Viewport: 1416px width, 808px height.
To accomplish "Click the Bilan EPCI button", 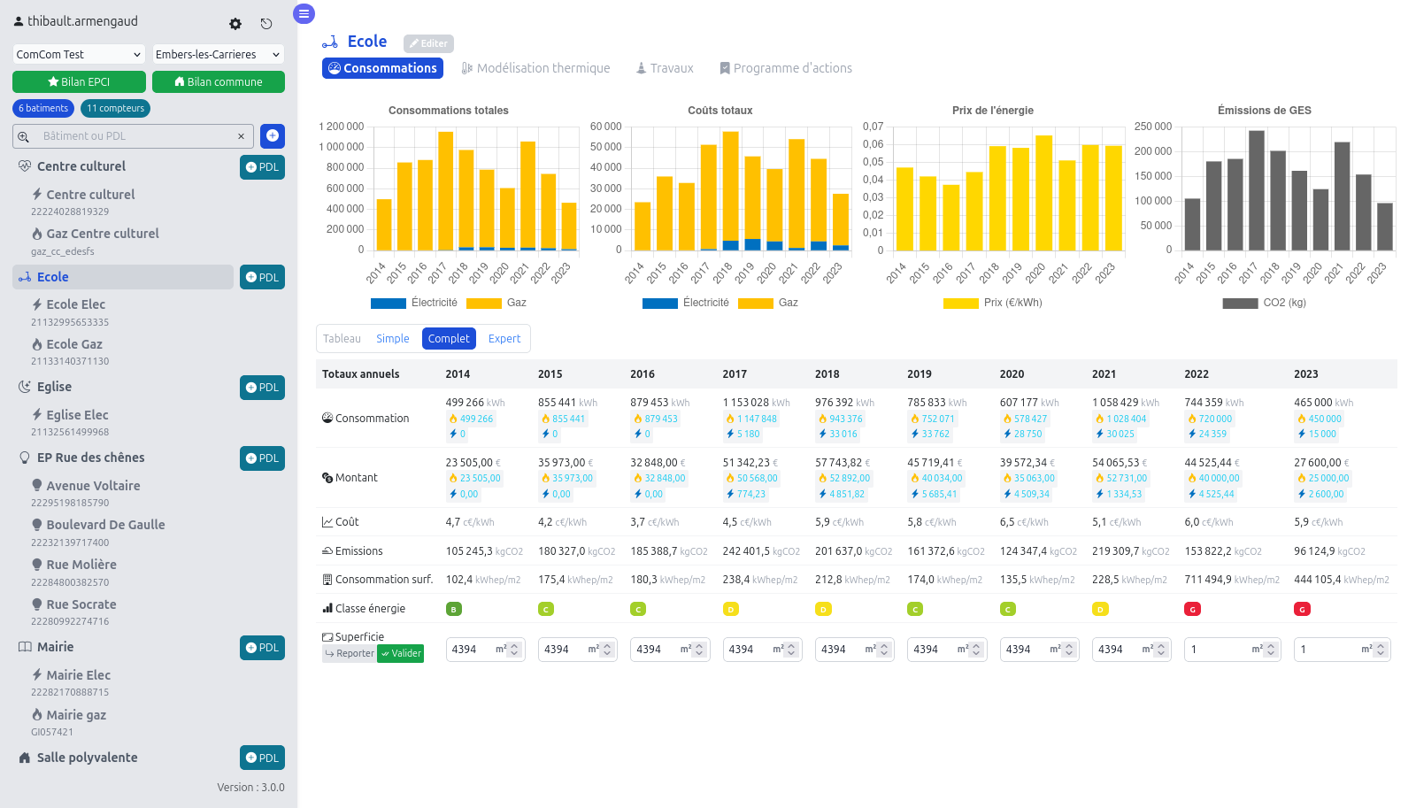I will click(x=79, y=81).
